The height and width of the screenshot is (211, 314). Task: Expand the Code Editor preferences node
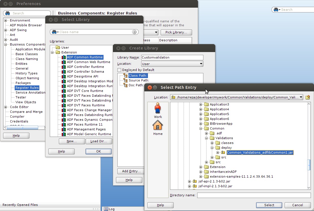tap(6, 107)
